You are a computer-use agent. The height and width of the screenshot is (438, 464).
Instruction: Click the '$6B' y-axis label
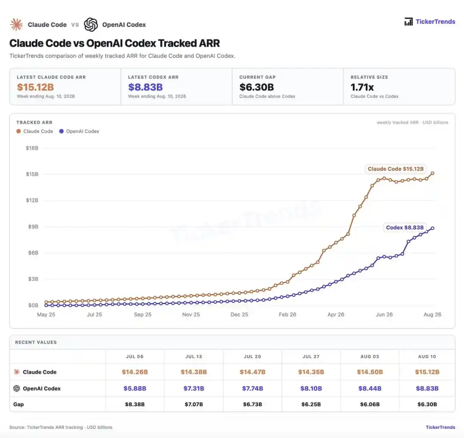tap(33, 253)
